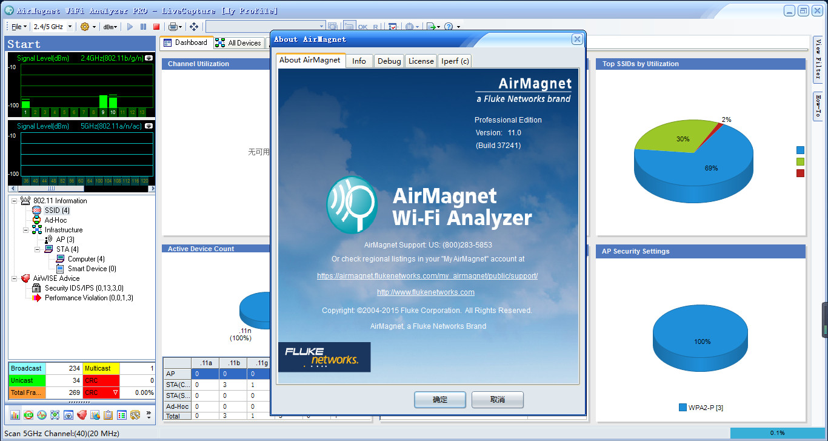
Task: Click the AirWISE Advice shield icon
Action: 25,278
